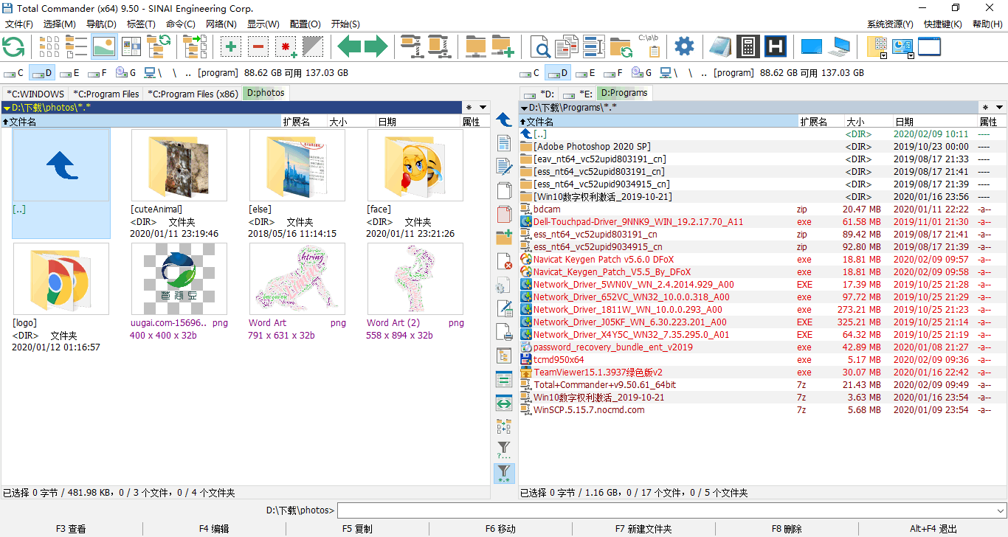Click the F7 新建文件夹 button

click(x=643, y=529)
